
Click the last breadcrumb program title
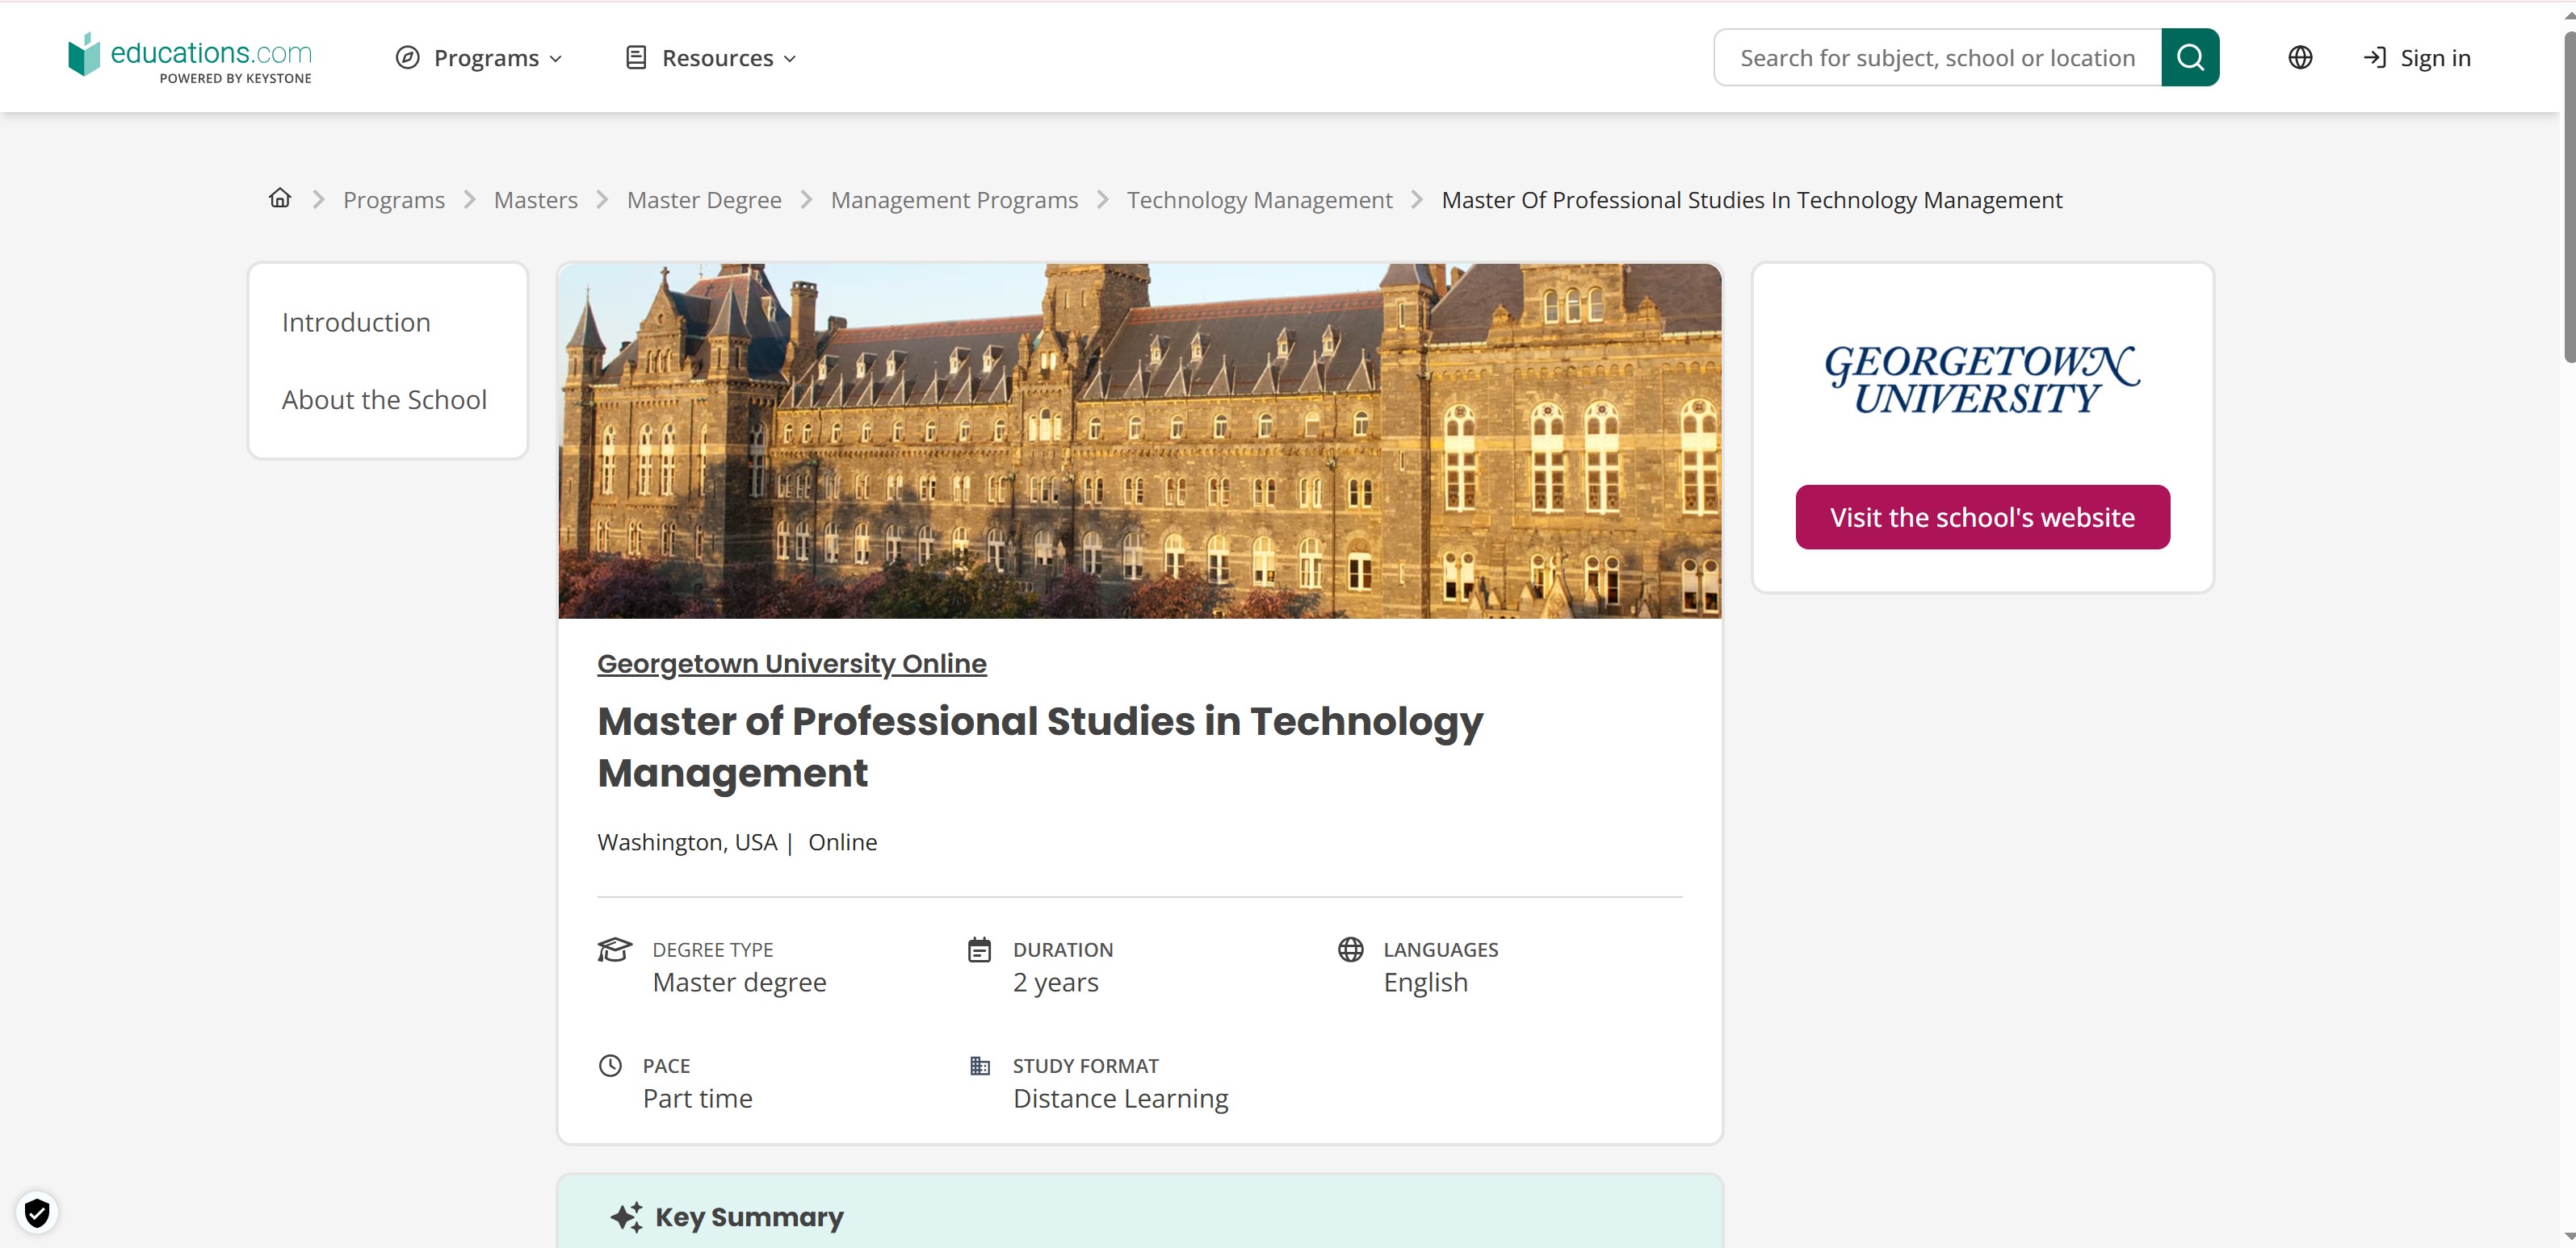(1751, 200)
